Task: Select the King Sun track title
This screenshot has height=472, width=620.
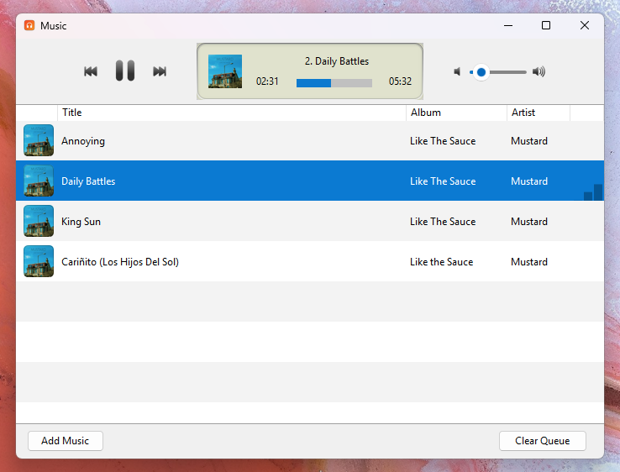Action: (81, 222)
